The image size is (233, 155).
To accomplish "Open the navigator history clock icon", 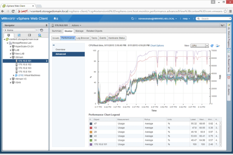I will 41,30.
